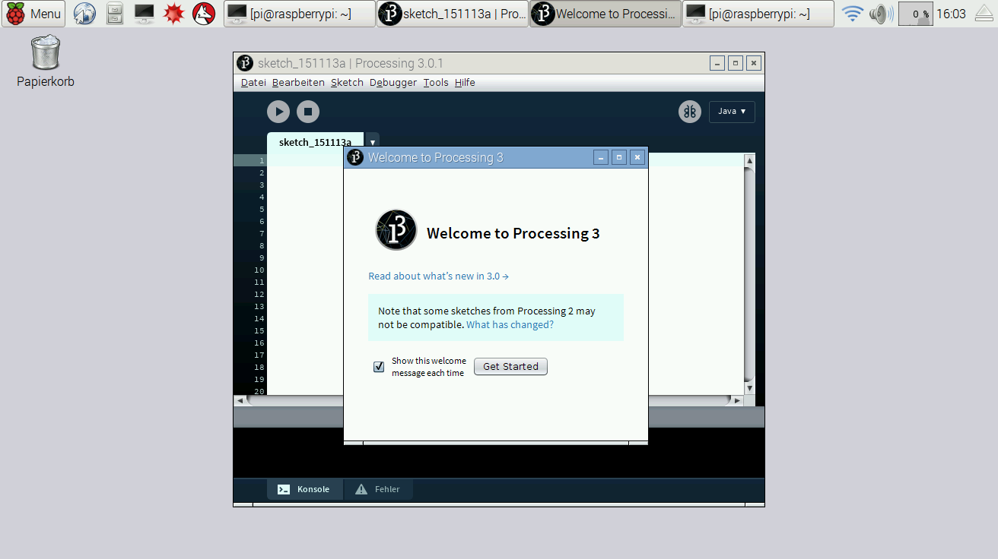Open the file manager cabinet icon
998x559 pixels.
pyautogui.click(x=114, y=14)
